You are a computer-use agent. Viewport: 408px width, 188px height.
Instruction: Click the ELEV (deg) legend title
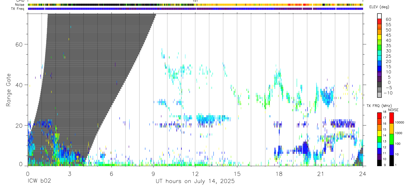(379, 7)
